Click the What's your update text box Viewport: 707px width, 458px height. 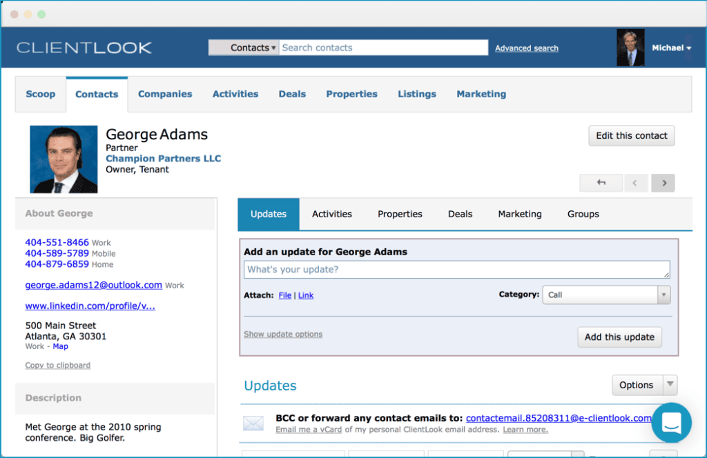coord(457,269)
